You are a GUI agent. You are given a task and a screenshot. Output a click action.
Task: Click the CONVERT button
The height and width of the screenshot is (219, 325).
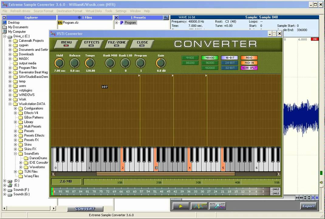pyautogui.click(x=85, y=209)
